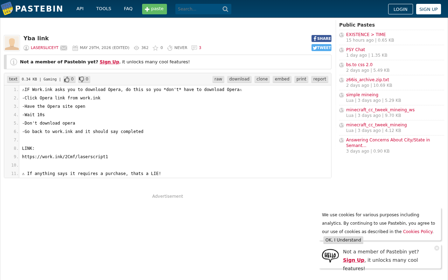Open Answering Concerns About City/State paste
The height and width of the screenshot is (280, 448).
tap(388, 143)
